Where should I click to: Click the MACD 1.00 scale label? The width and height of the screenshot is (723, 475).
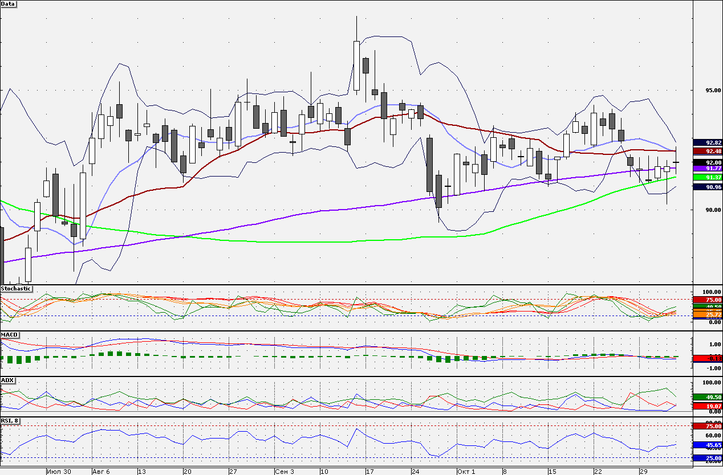point(715,345)
